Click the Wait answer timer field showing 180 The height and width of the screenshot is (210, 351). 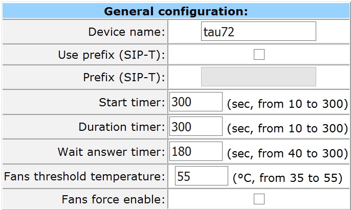tap(196, 151)
